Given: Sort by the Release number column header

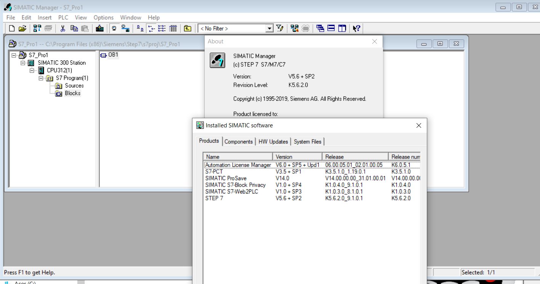Looking at the screenshot, I should pyautogui.click(x=404, y=157).
